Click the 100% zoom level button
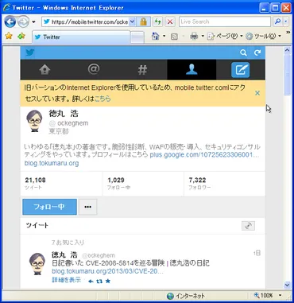This screenshot has width=294, height=303. click(x=264, y=295)
